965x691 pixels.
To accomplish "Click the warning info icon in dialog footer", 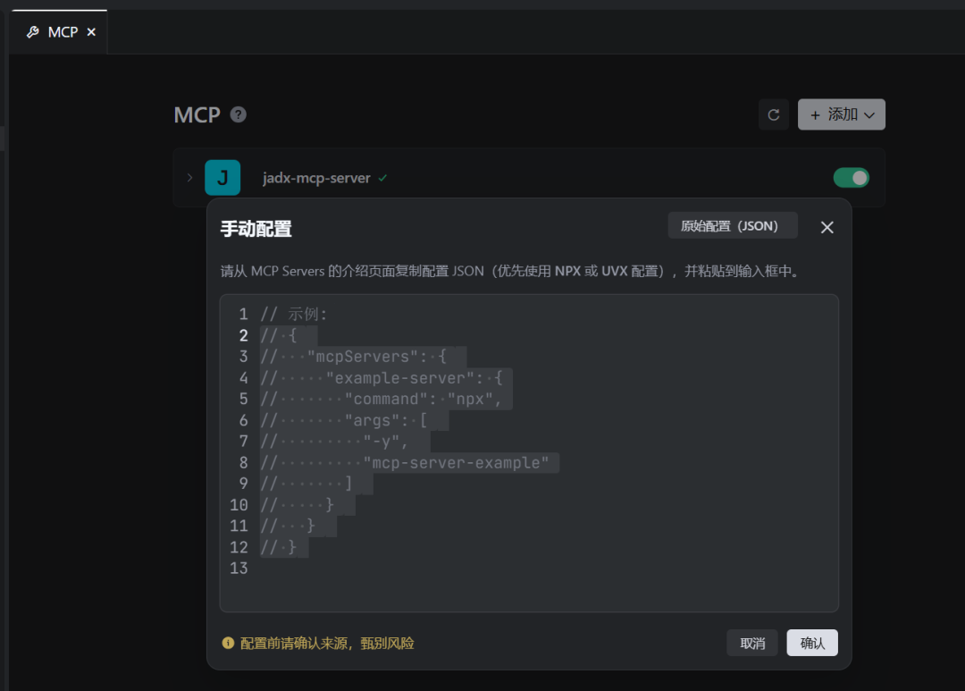I will [x=228, y=643].
